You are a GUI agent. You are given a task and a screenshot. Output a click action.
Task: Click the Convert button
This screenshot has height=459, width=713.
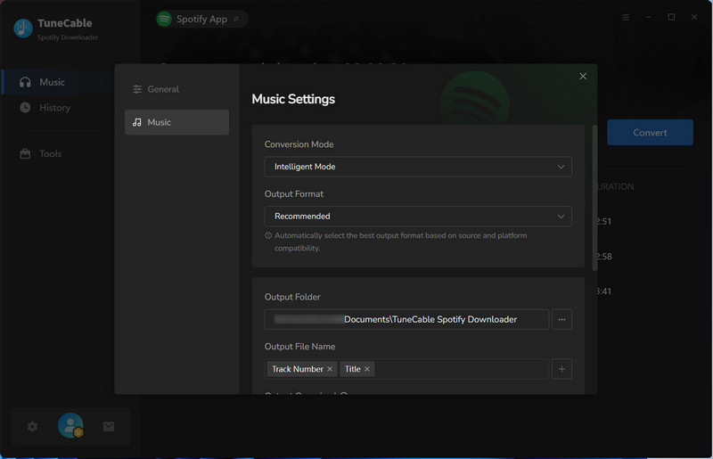650,133
